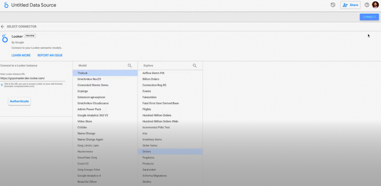Open version history clock icon
The image size is (381, 186).
(333, 5)
